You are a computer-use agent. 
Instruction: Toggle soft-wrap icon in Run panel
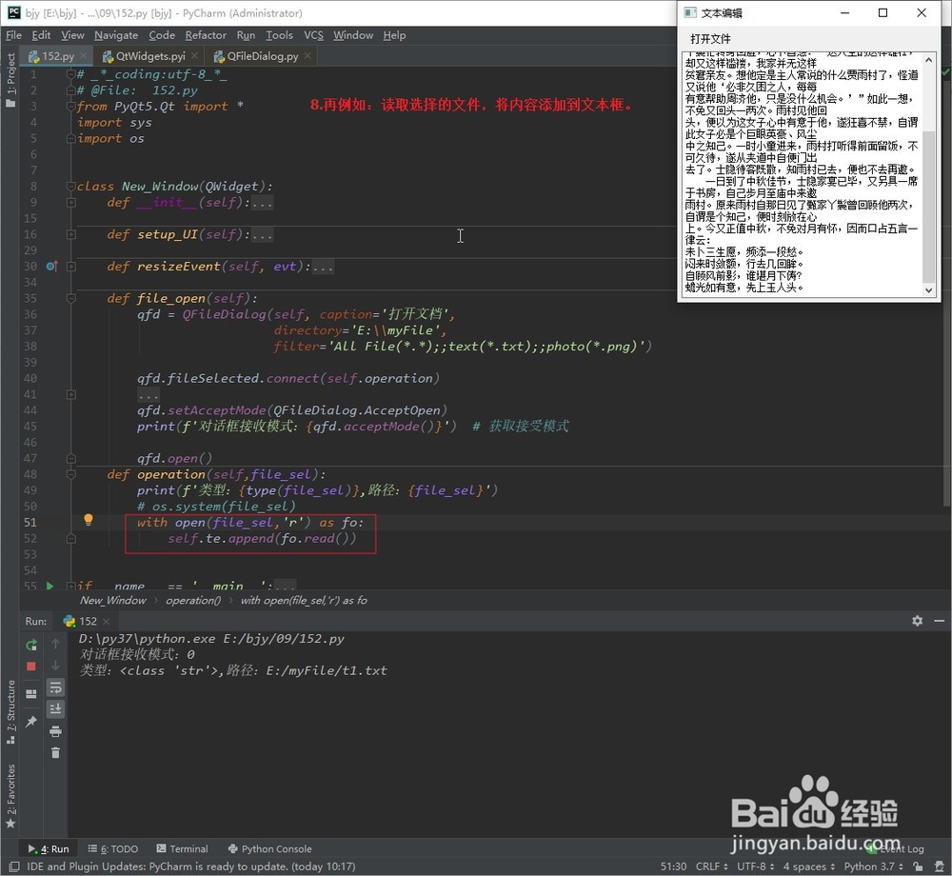55,687
